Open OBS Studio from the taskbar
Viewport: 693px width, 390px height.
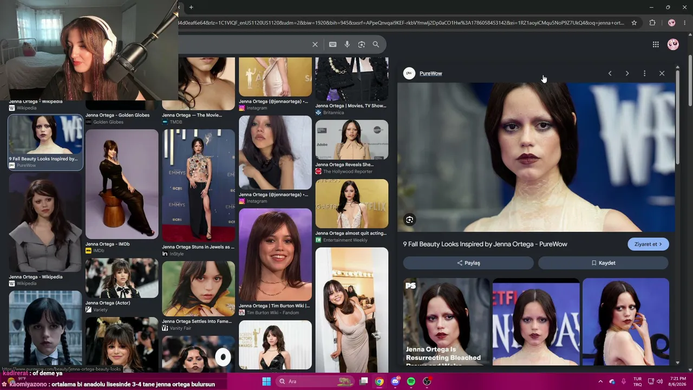pyautogui.click(x=427, y=381)
